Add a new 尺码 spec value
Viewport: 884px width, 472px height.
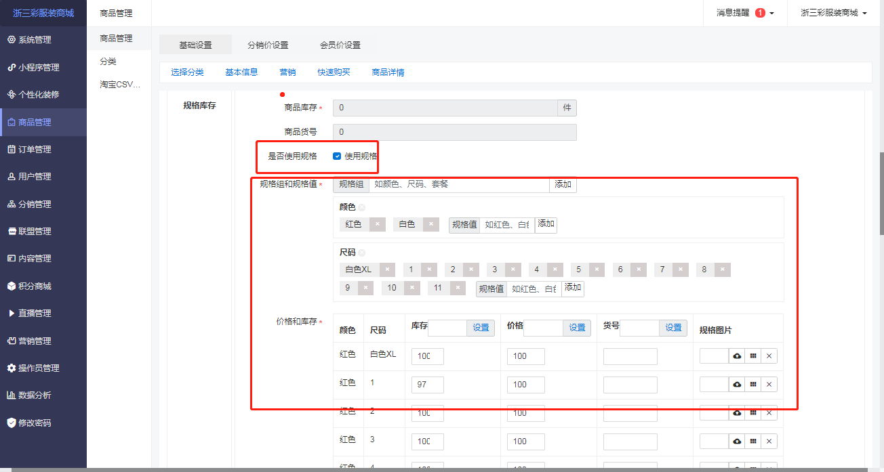(x=573, y=288)
